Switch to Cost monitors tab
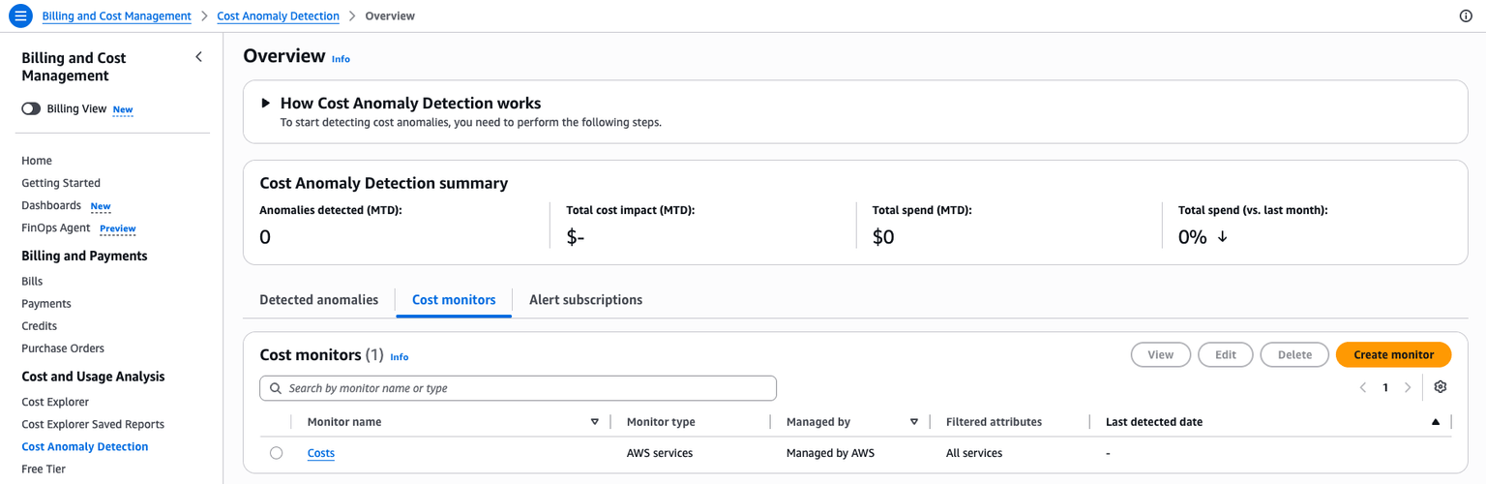1486x484 pixels. pos(454,300)
